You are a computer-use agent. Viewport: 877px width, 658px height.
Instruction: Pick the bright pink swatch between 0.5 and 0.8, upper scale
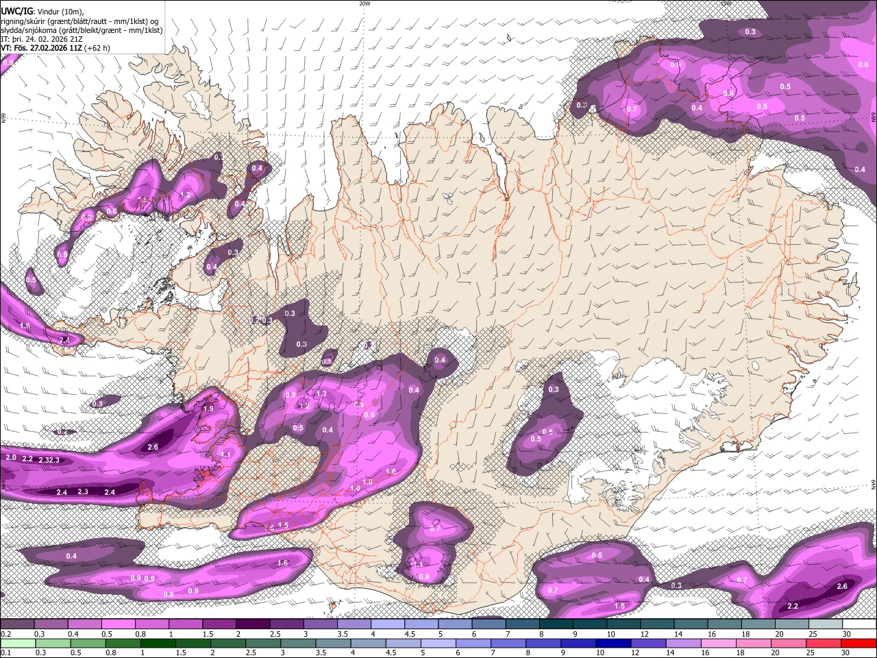[118, 624]
